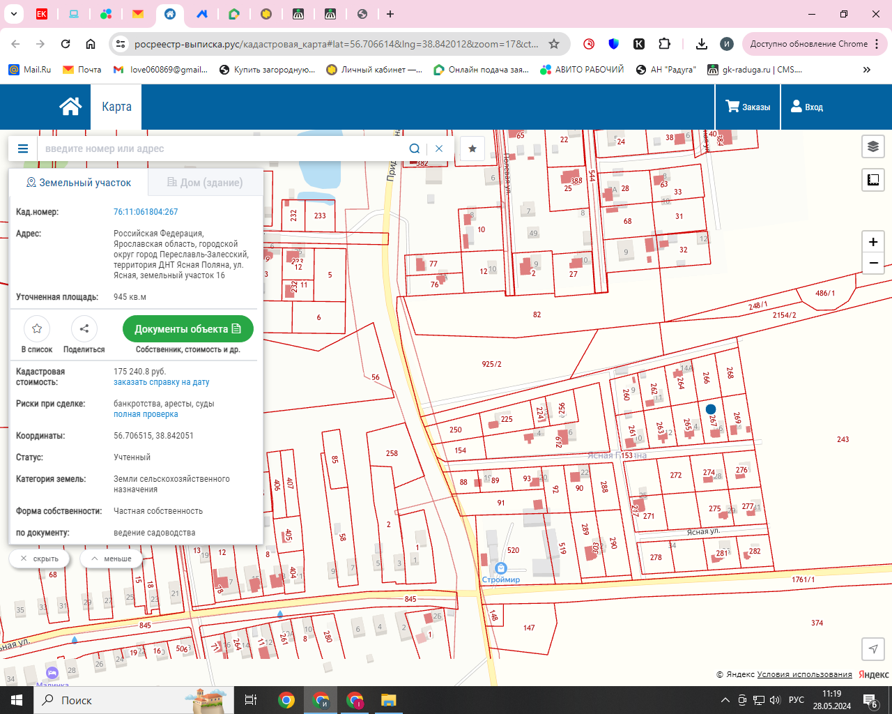The height and width of the screenshot is (714, 892).
Task: Click the home icon in the site header
Action: tap(70, 107)
